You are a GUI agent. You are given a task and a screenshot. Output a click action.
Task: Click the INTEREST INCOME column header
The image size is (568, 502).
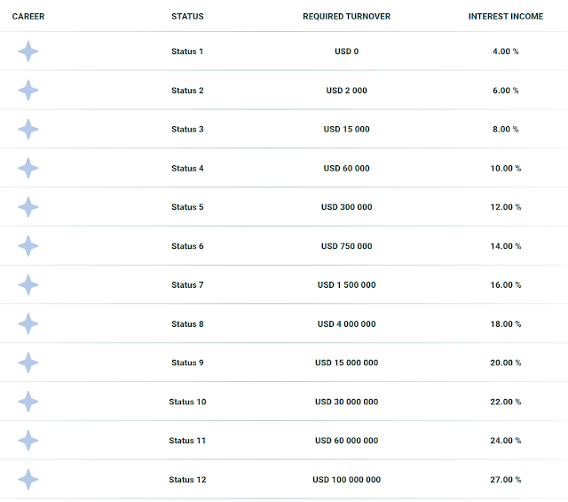(x=506, y=16)
